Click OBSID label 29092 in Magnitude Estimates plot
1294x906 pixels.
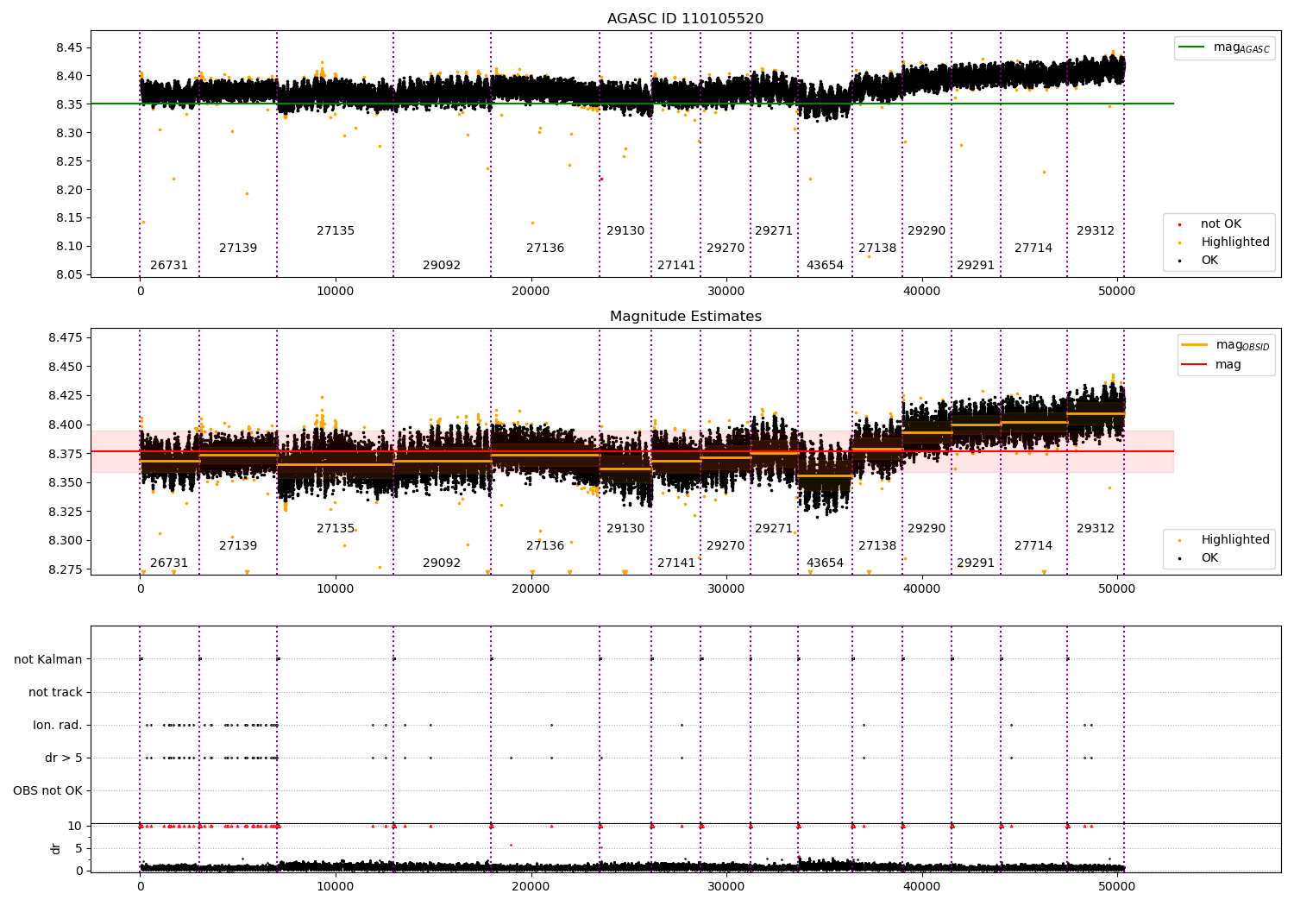(442, 563)
